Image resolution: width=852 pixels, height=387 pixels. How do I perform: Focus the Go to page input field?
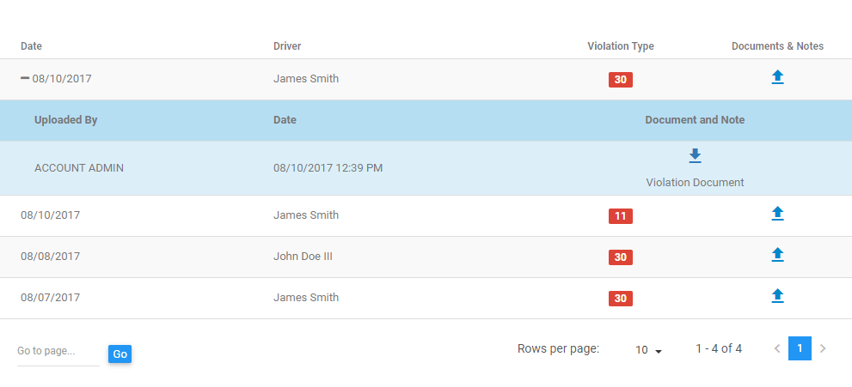click(x=58, y=351)
